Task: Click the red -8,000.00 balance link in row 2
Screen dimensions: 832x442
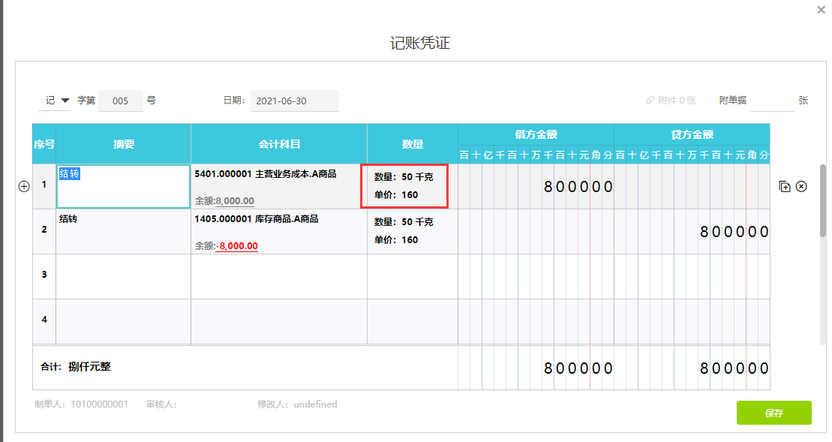Action: tap(236, 246)
